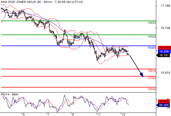This screenshot has width=171, height=116.
Task: Click the red 15540 support label
Action: (152, 89)
